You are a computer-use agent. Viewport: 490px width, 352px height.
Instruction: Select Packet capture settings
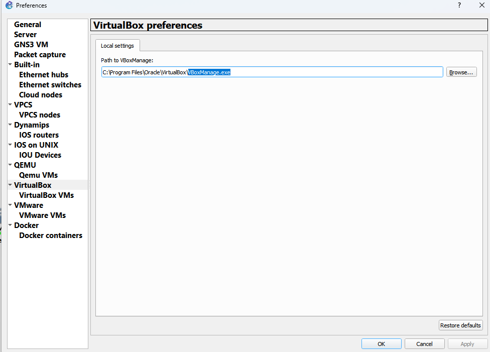40,54
